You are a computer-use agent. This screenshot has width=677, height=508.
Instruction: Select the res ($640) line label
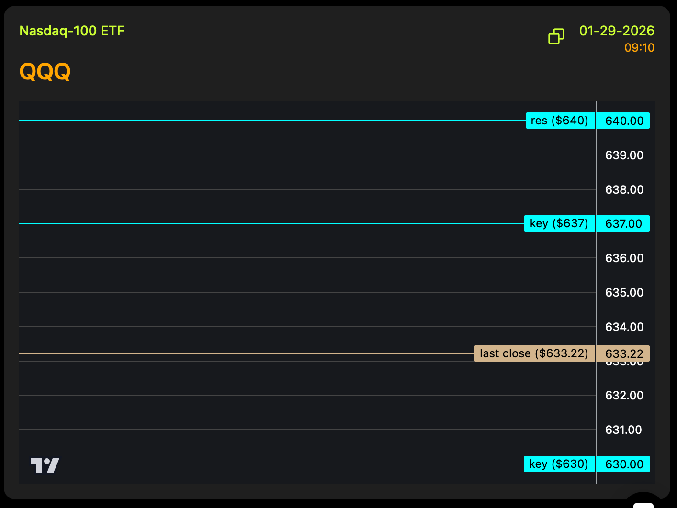coord(560,121)
